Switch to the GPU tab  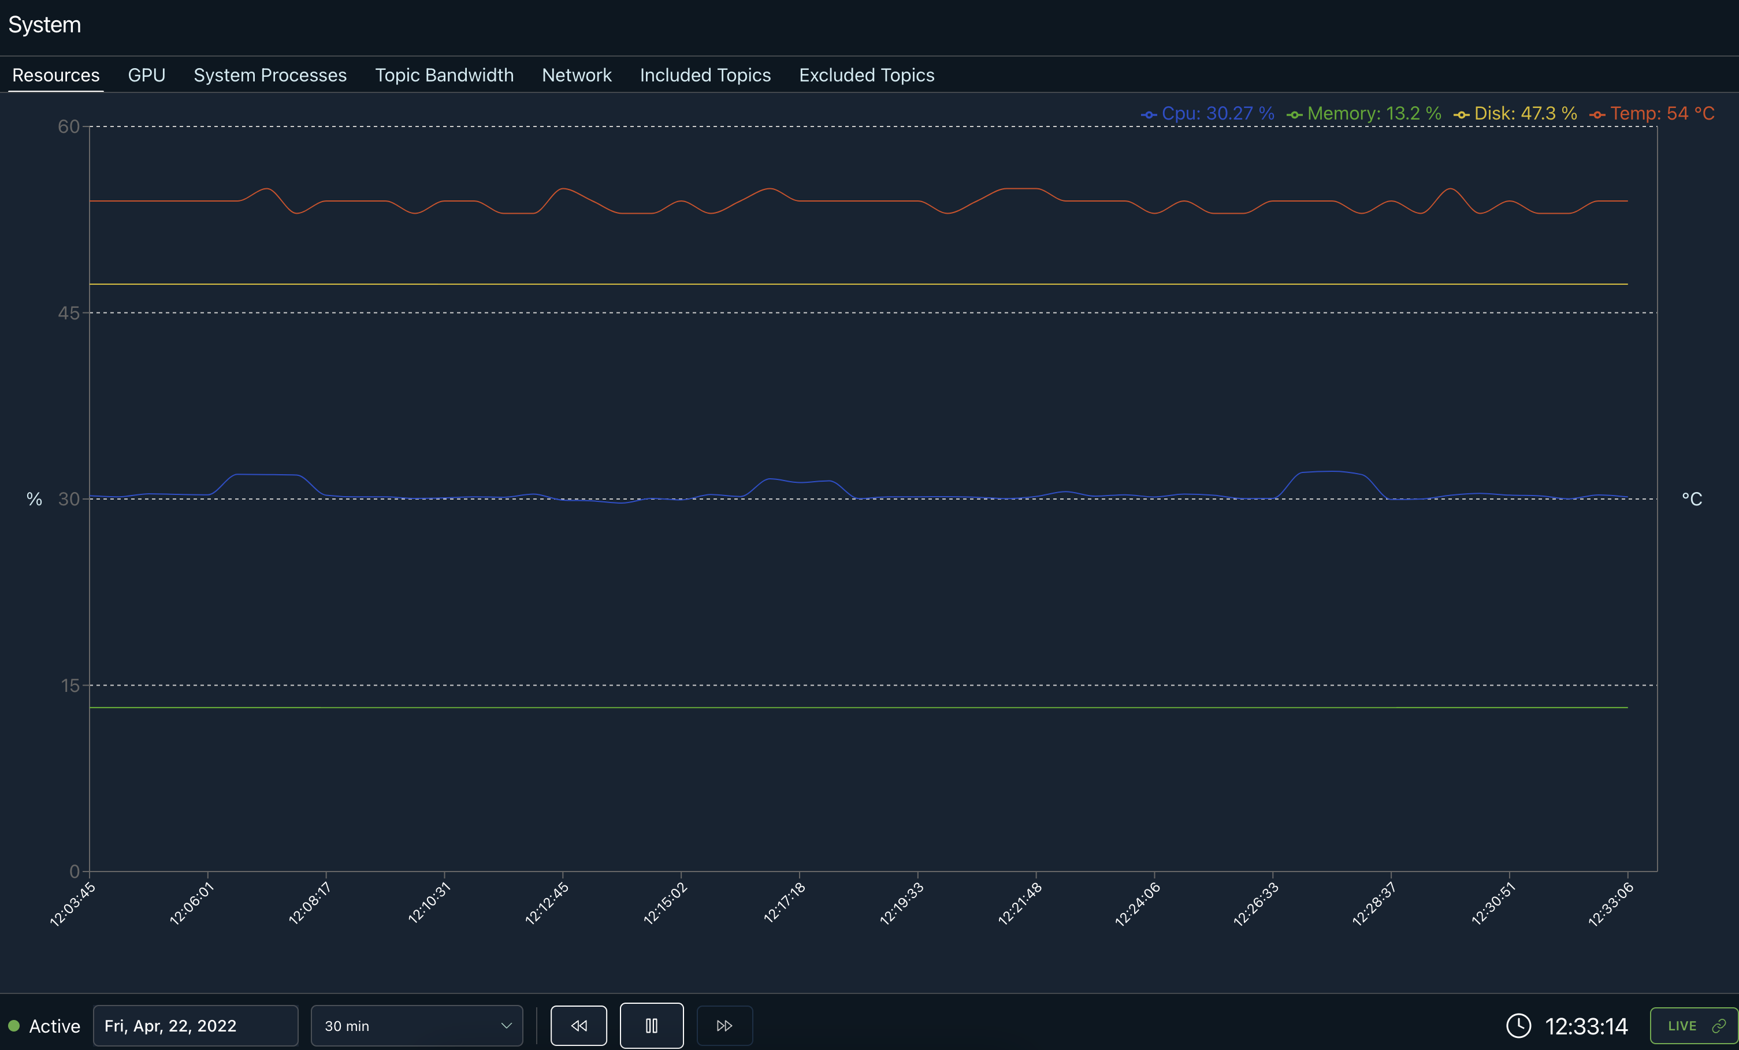146,75
